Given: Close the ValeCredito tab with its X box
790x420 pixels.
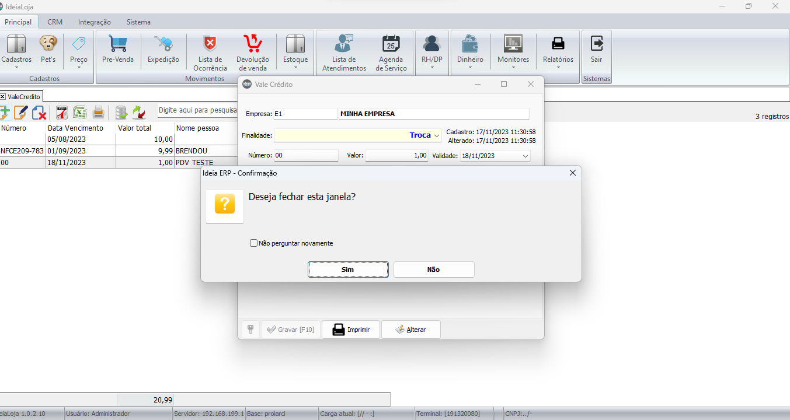Looking at the screenshot, I should click(3, 97).
